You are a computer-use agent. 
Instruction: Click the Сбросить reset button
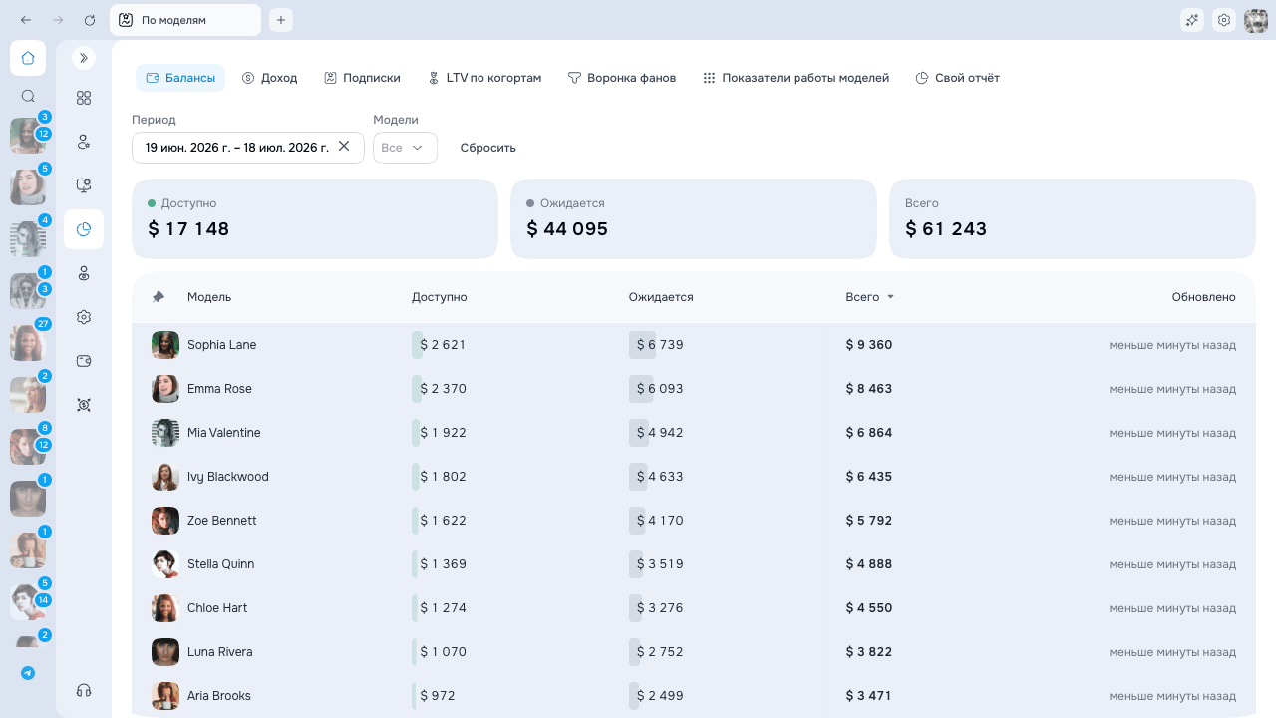click(488, 148)
